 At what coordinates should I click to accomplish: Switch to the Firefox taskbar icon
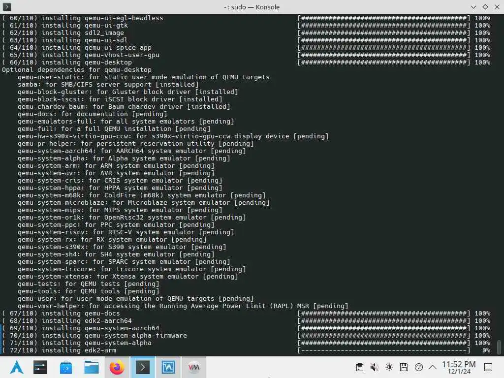117,367
